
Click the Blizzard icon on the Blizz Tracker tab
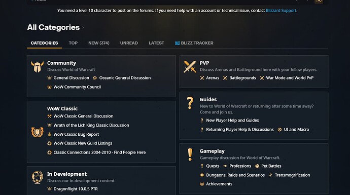(x=178, y=43)
